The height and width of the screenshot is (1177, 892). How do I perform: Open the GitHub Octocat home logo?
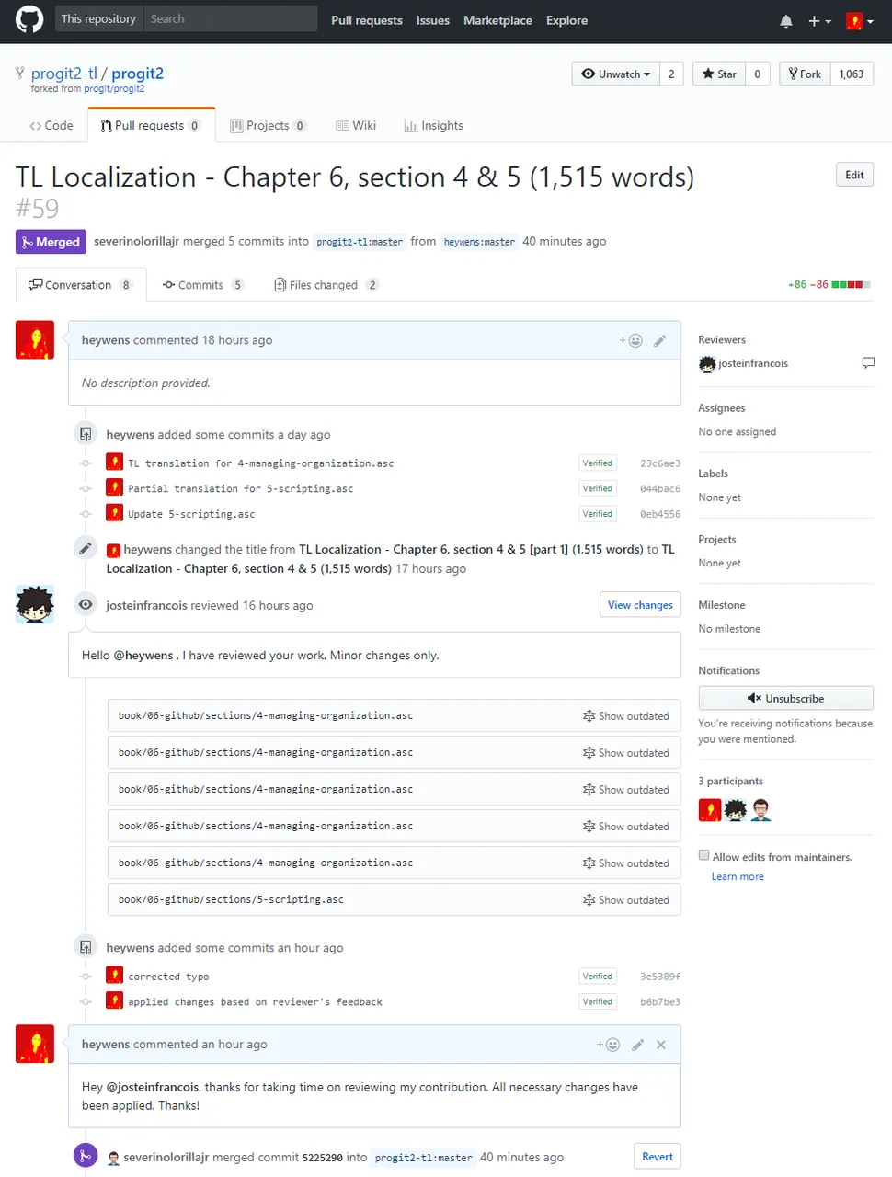(29, 19)
